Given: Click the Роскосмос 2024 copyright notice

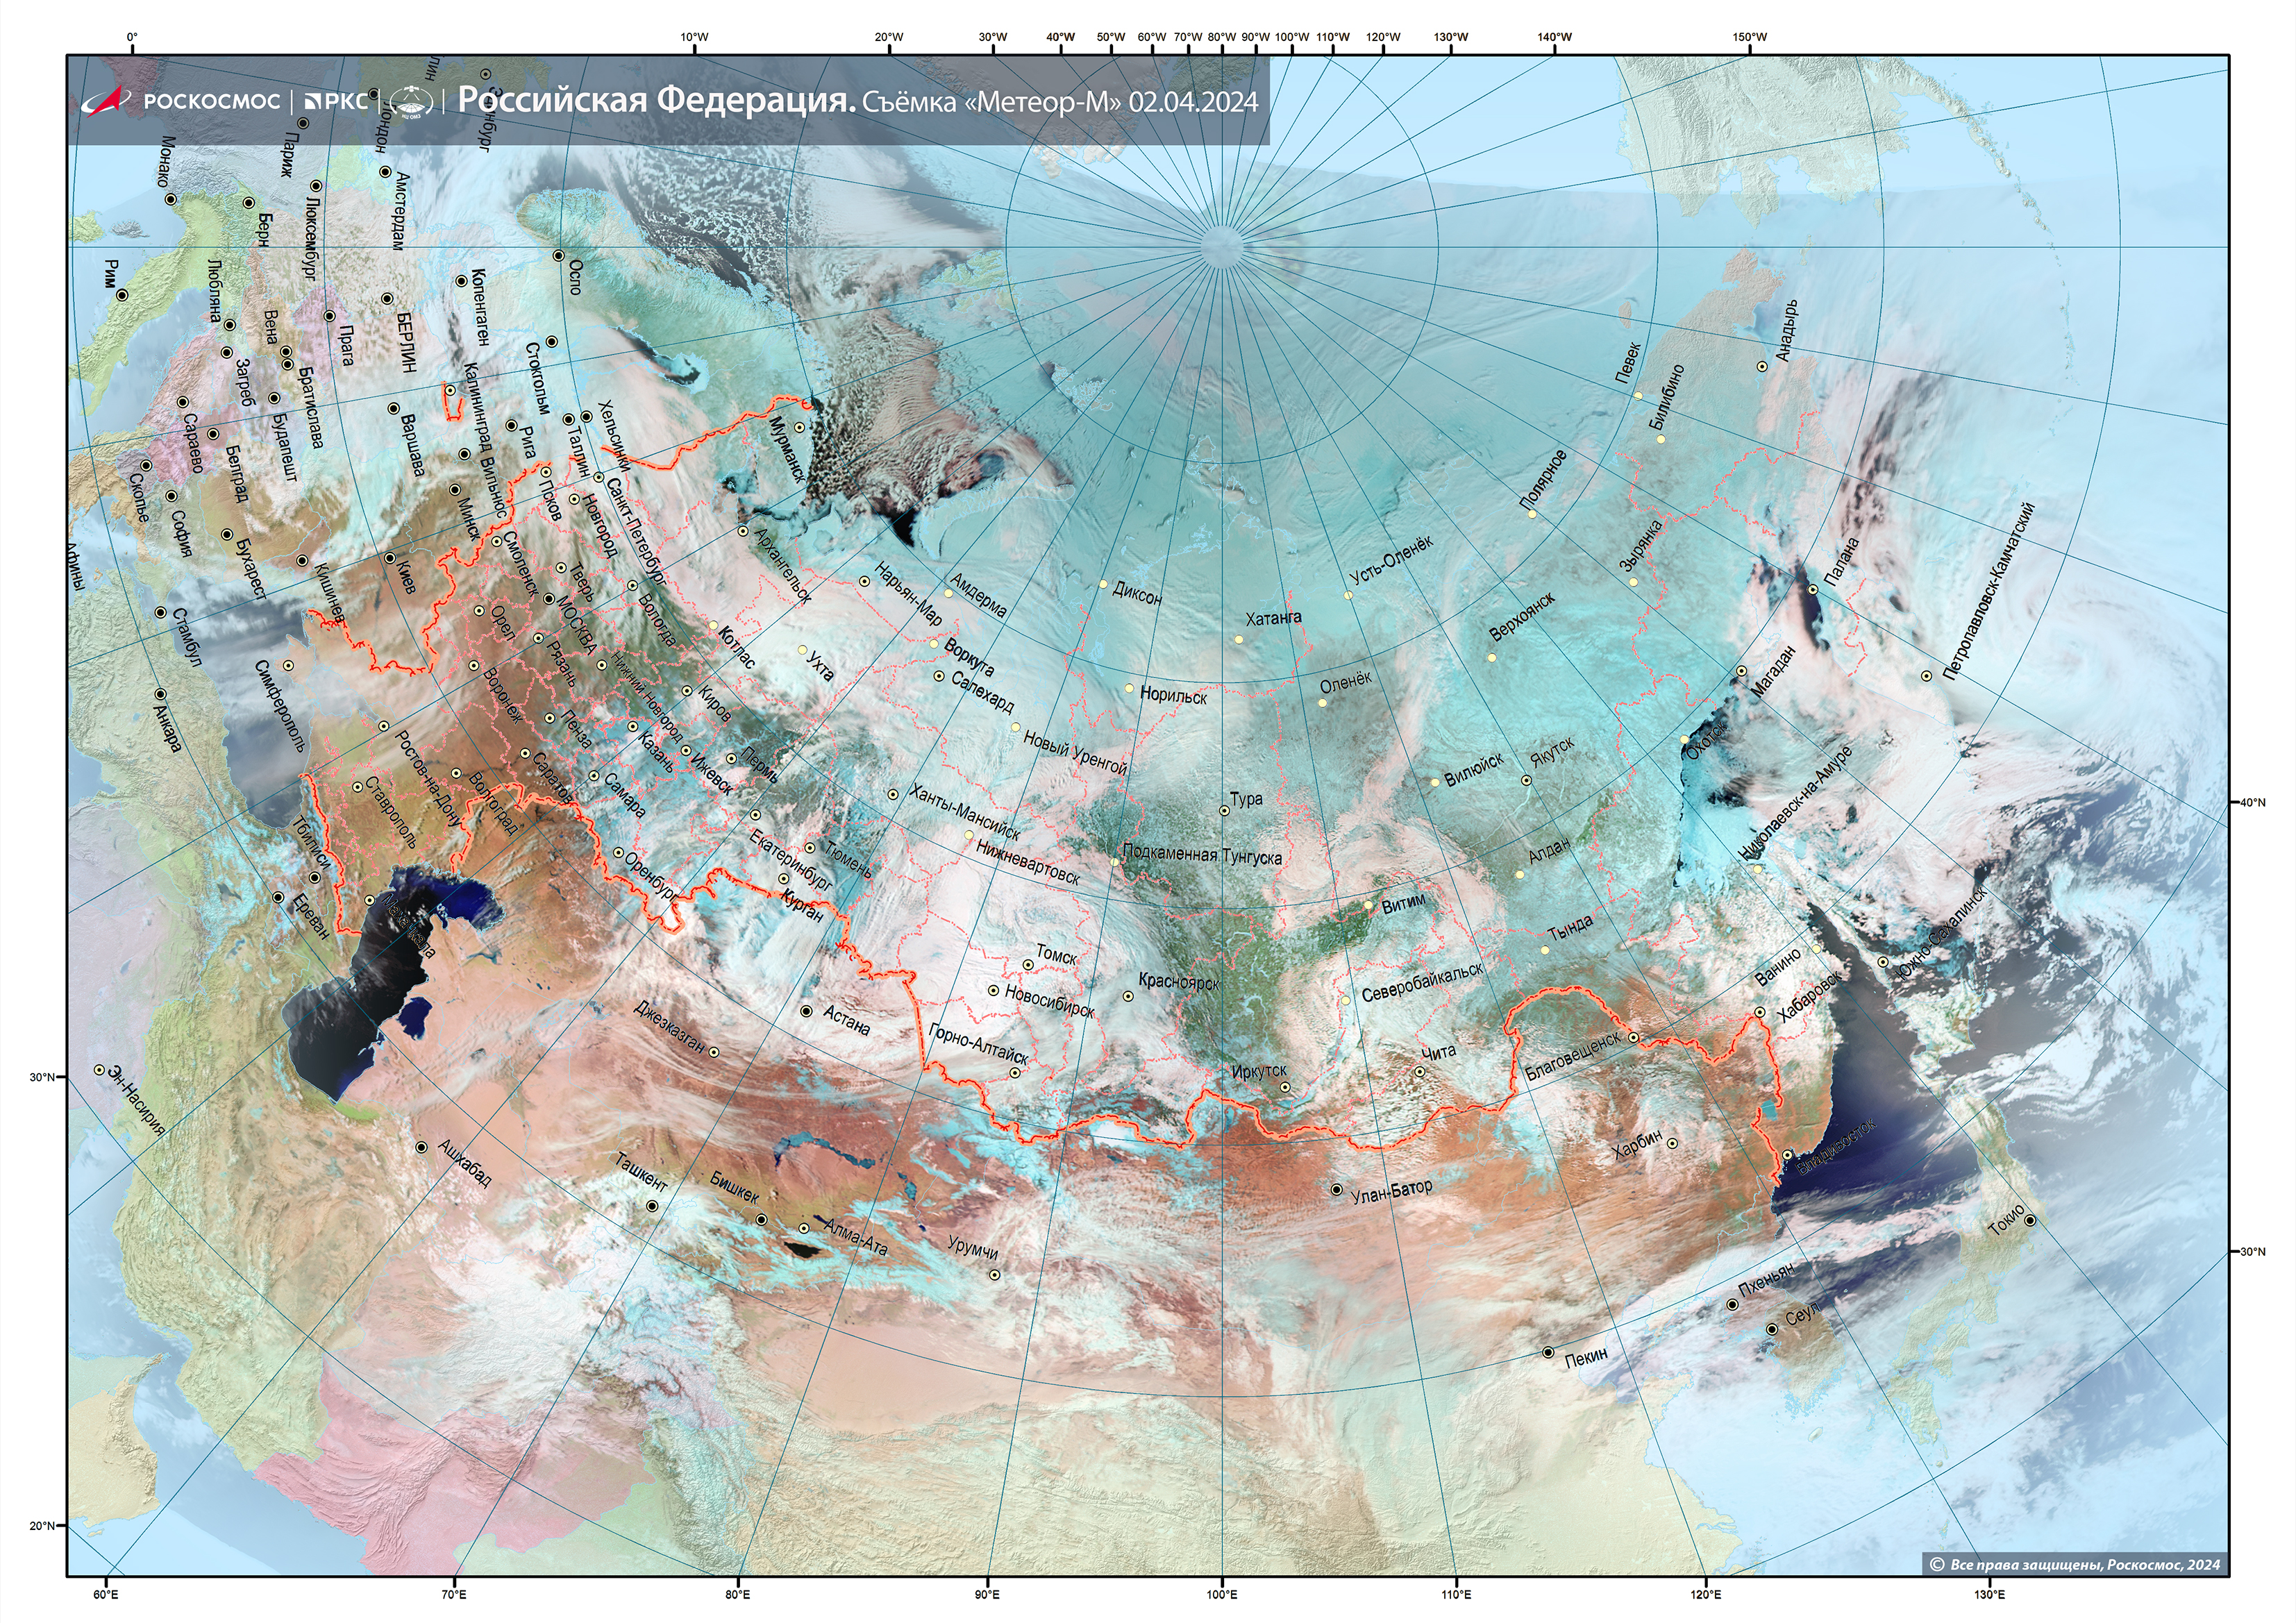Looking at the screenshot, I should point(2075,1565).
